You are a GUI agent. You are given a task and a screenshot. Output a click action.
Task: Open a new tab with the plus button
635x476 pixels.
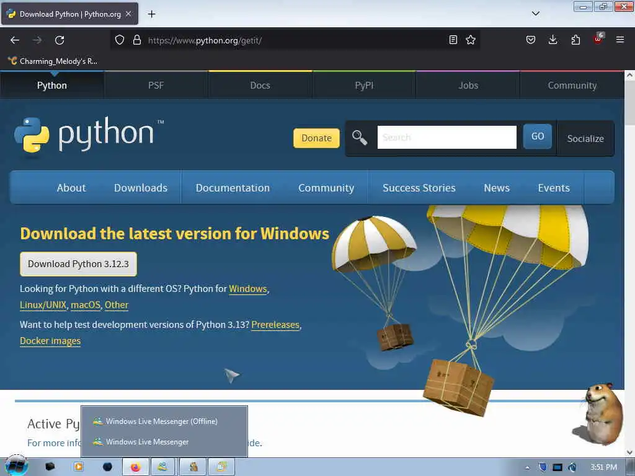pyautogui.click(x=151, y=14)
